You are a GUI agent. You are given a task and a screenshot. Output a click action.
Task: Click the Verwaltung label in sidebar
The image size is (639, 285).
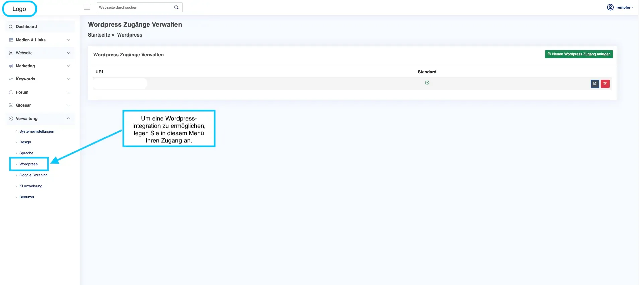coord(27,119)
